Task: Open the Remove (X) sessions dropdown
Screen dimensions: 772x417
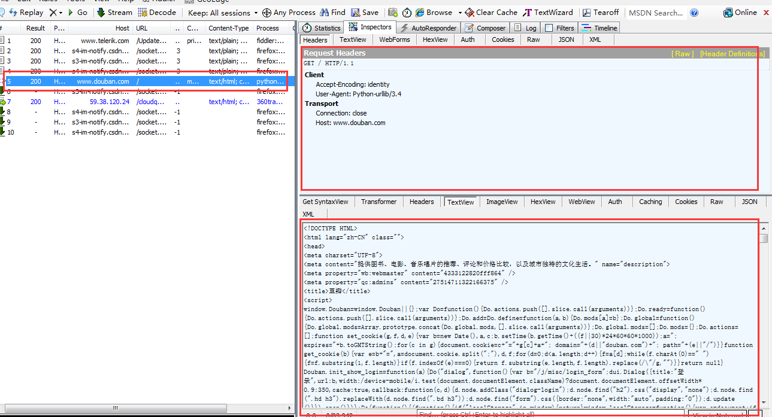Action: 56,12
